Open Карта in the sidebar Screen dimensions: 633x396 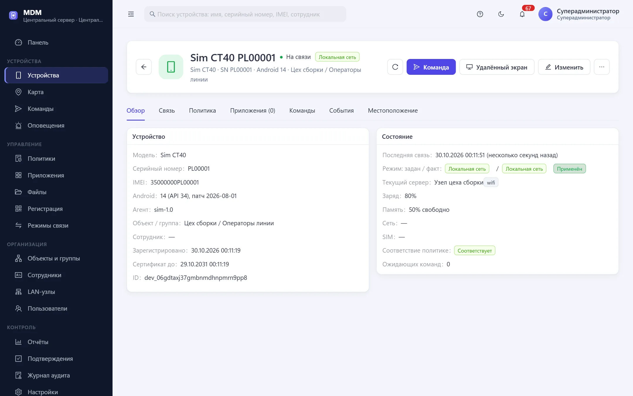[x=56, y=92]
